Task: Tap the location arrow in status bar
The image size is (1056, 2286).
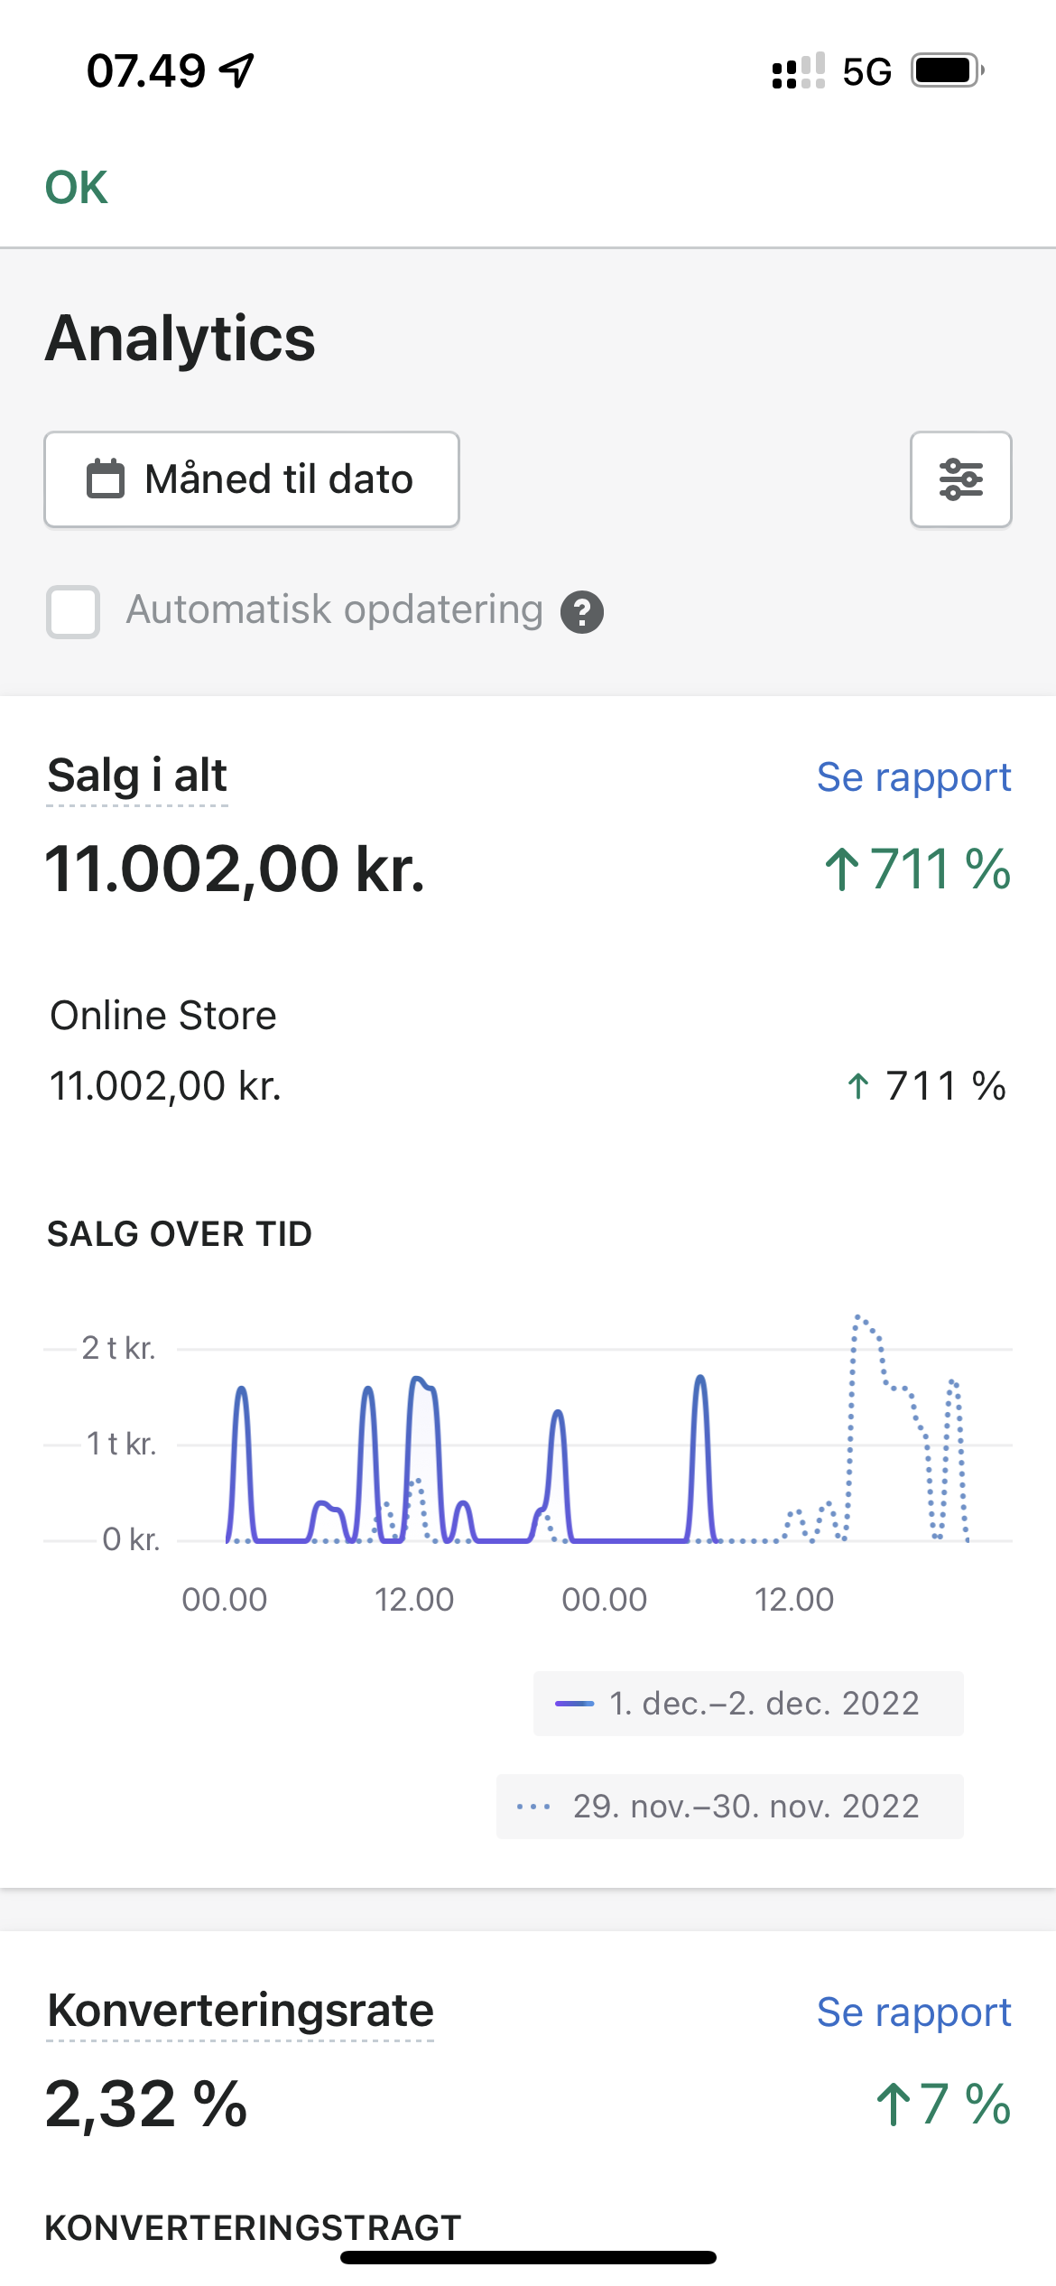Action: (x=237, y=70)
